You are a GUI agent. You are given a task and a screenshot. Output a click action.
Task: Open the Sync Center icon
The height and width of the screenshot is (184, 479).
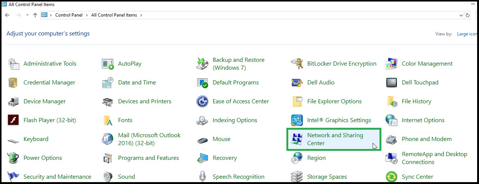pos(392,176)
